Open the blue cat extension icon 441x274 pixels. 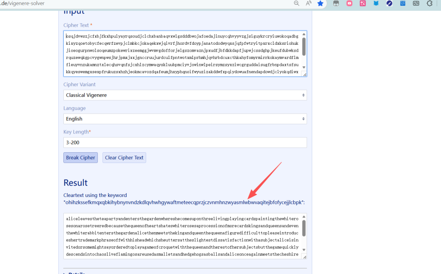click(376, 3)
